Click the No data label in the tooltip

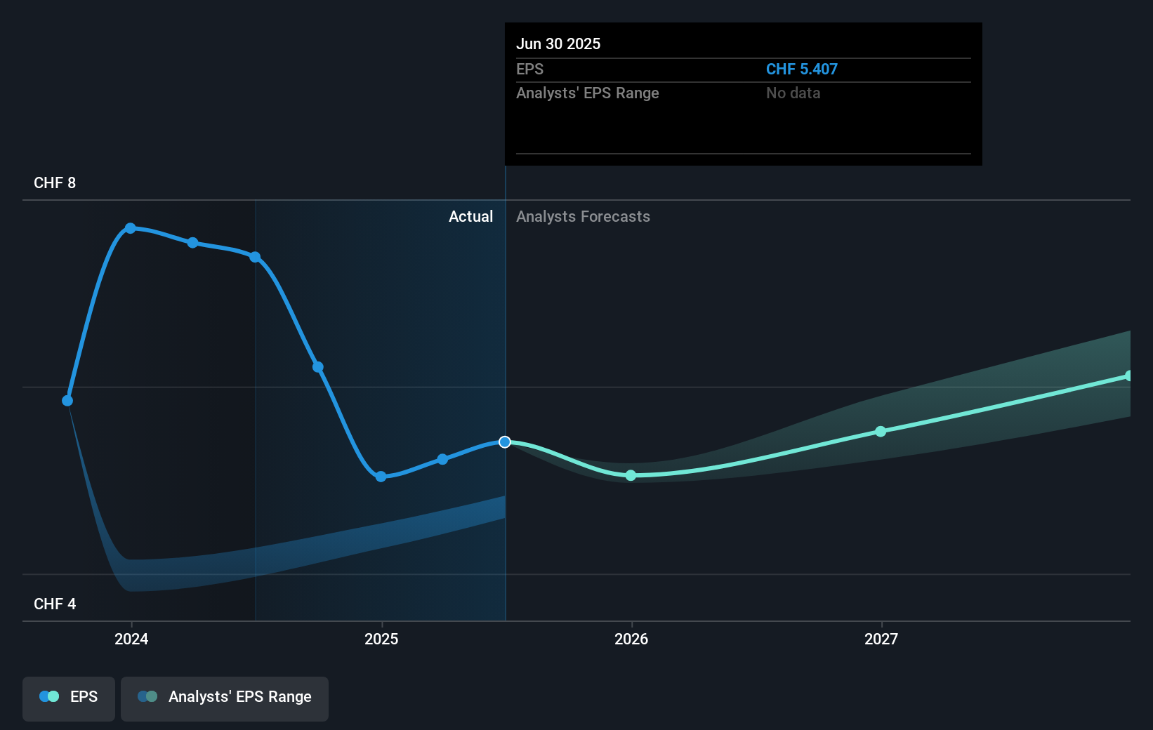point(793,93)
